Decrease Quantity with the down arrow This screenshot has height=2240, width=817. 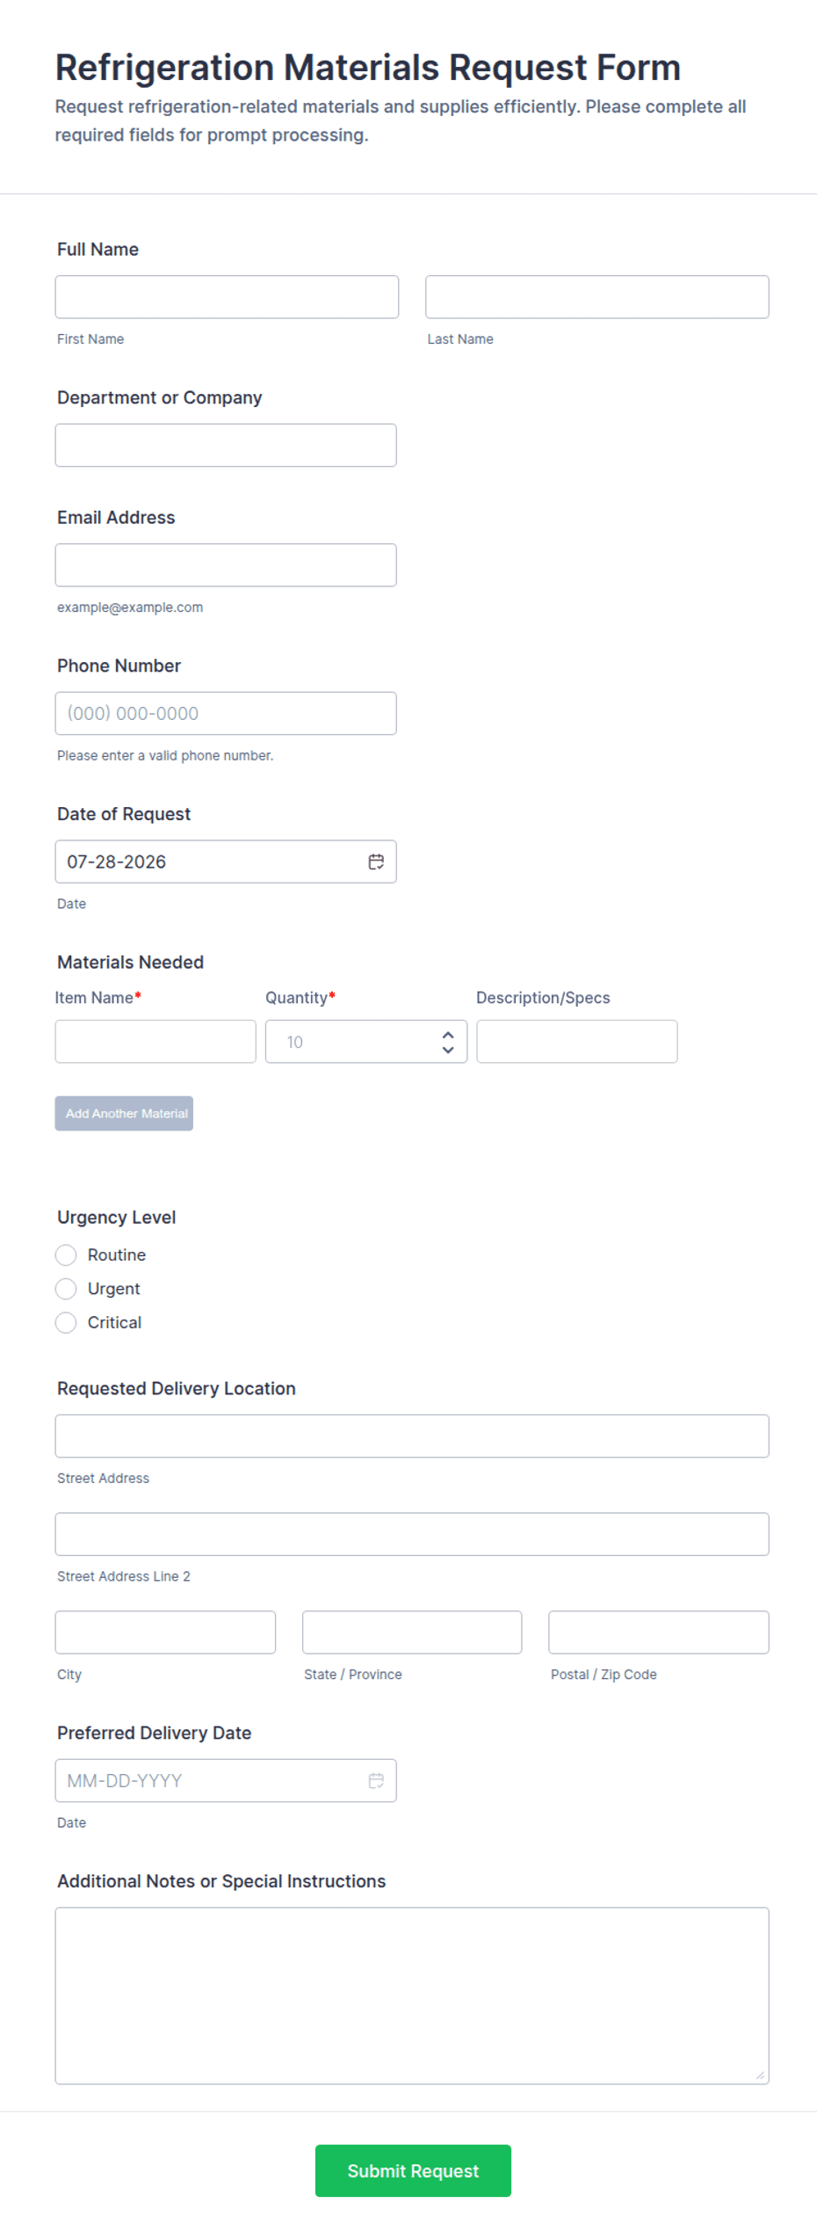pos(448,1049)
